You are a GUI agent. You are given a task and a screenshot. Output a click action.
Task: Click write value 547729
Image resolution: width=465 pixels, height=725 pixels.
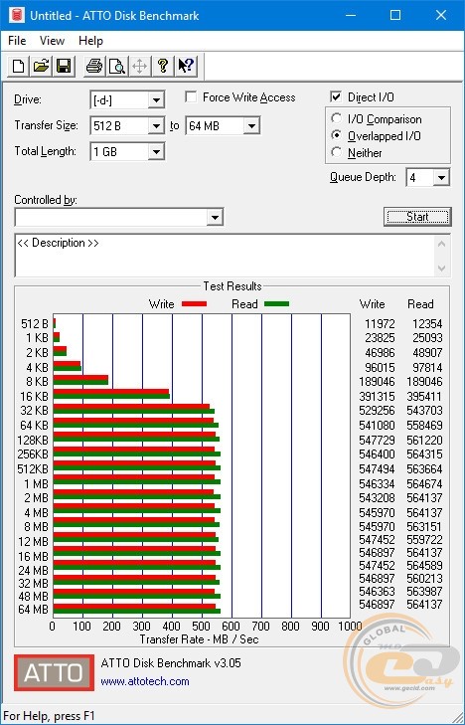[377, 440]
